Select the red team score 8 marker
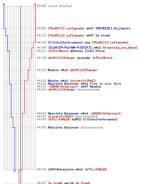165x184 pixels. click(x=35, y=5)
